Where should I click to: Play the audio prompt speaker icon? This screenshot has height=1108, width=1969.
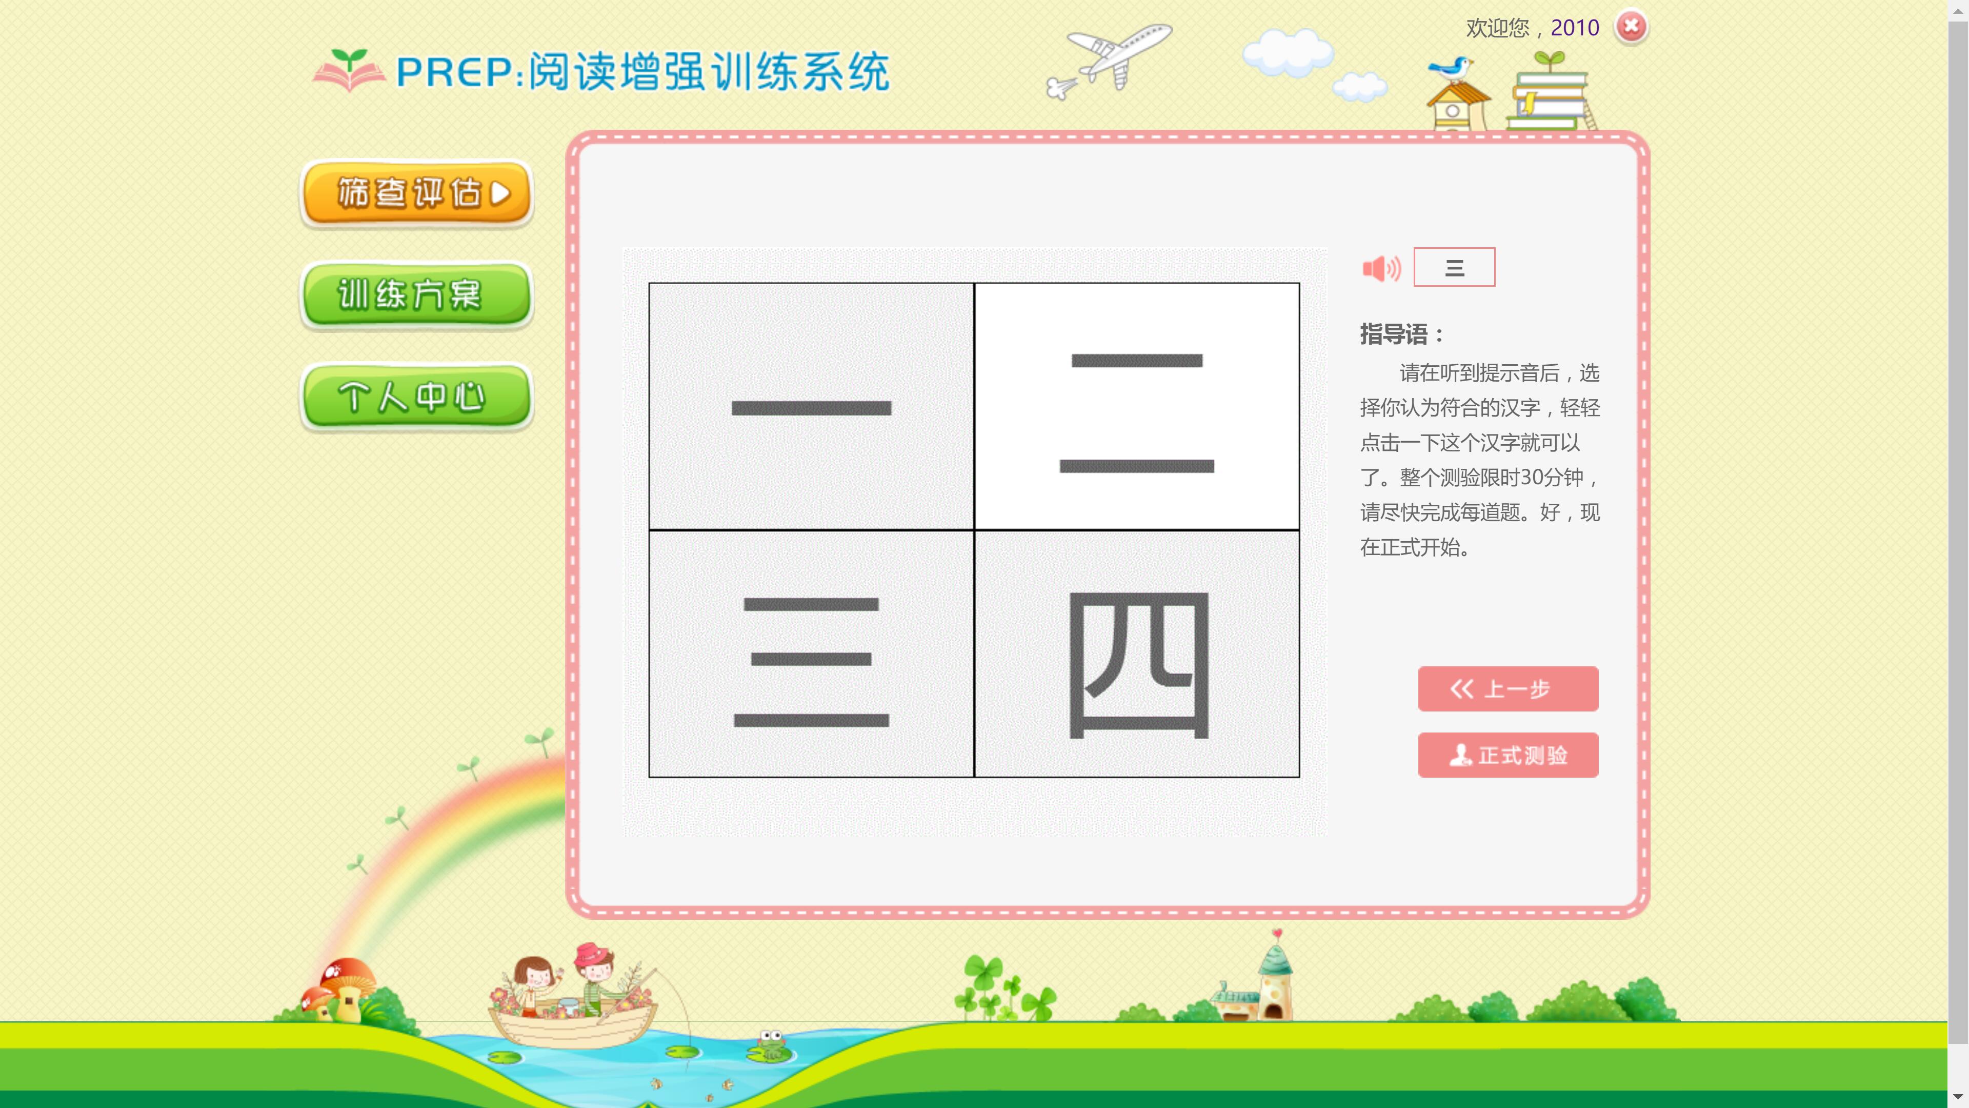(1381, 268)
